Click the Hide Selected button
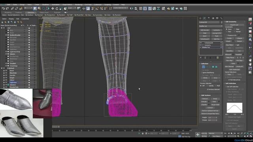This screenshot has width=253, height=142. click(x=229, y=67)
